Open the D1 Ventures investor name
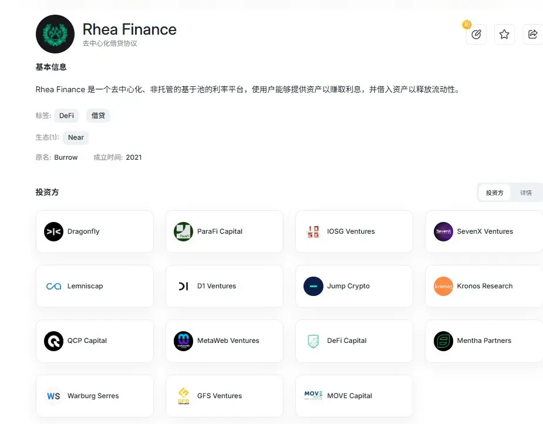 [217, 286]
